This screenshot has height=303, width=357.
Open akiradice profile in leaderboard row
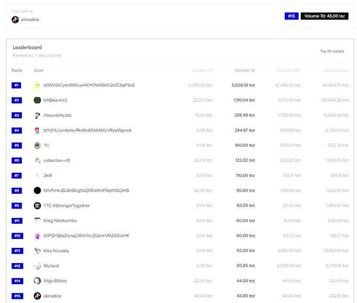[x=52, y=296]
